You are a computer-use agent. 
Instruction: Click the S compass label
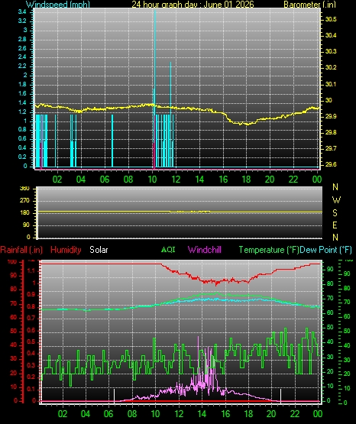(x=335, y=213)
